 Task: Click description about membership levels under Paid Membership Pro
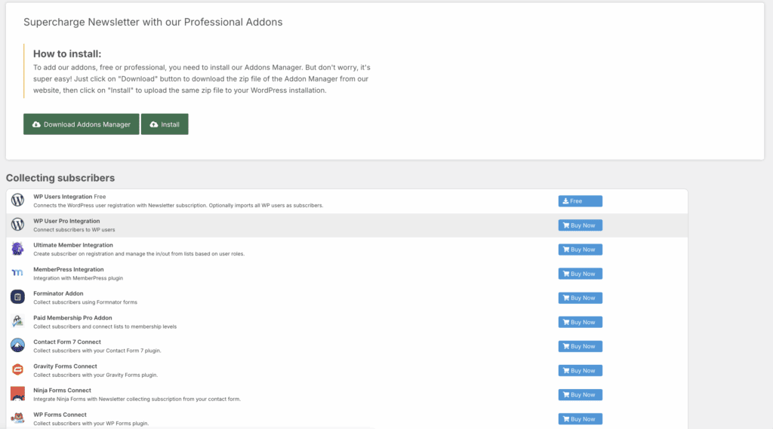(104, 326)
